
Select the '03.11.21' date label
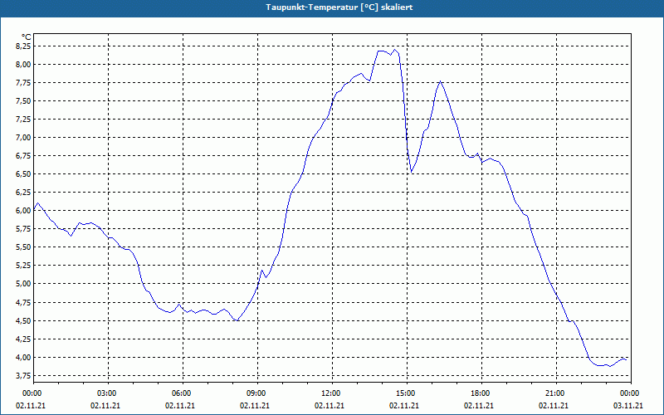tap(628, 406)
